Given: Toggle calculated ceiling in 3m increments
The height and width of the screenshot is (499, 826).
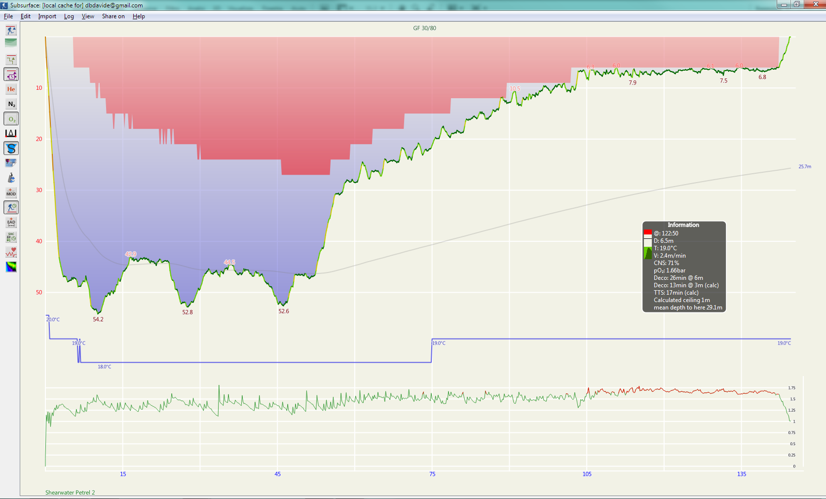Looking at the screenshot, I should pyautogui.click(x=11, y=59).
